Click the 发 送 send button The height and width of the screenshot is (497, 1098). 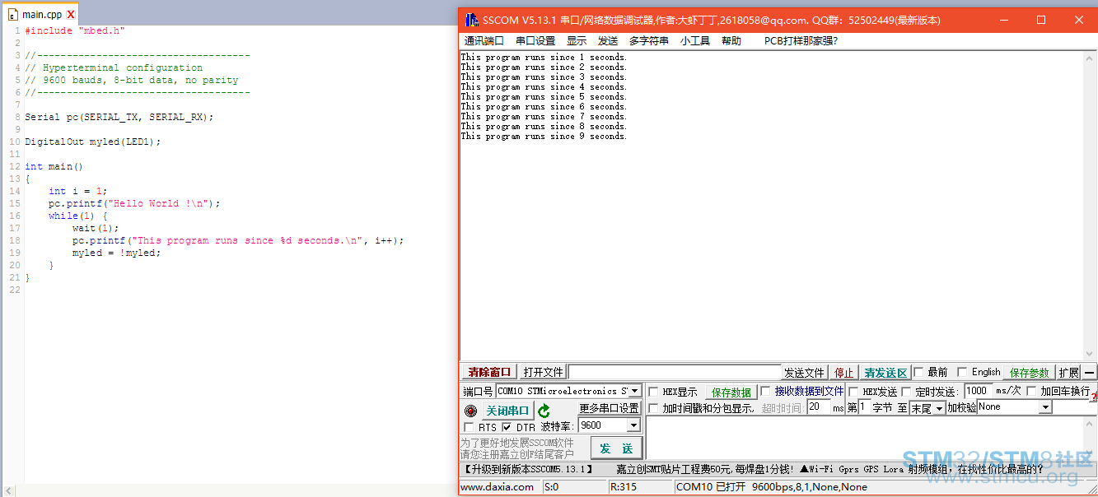(616, 448)
